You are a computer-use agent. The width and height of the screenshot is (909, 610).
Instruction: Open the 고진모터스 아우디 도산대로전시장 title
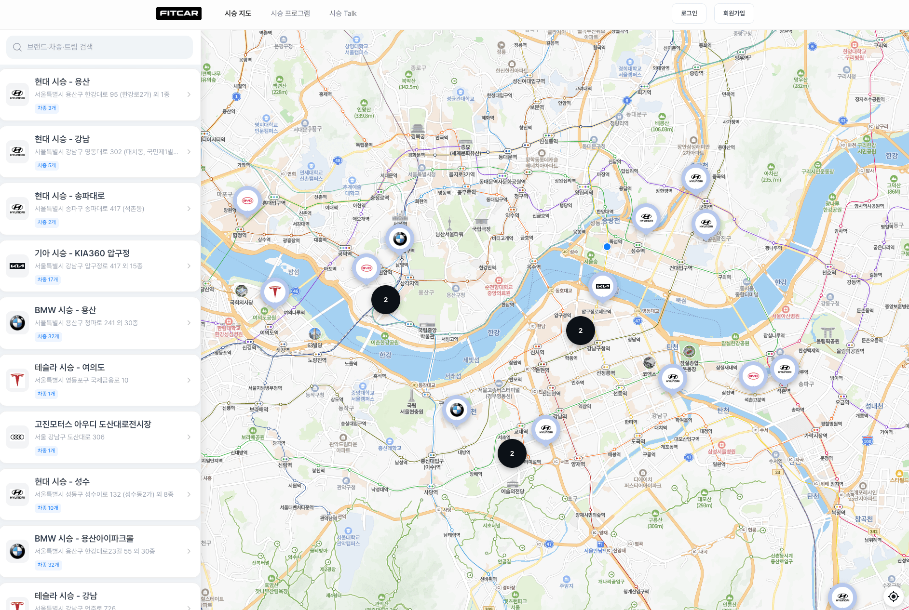point(93,424)
